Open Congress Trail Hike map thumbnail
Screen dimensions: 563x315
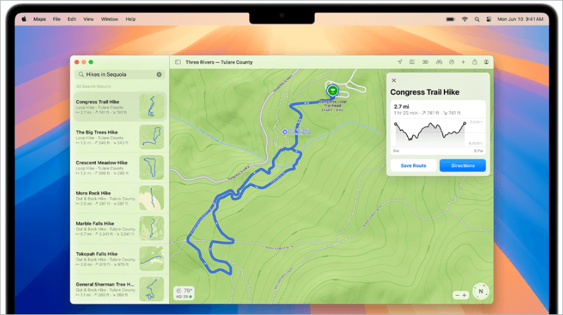click(151, 107)
